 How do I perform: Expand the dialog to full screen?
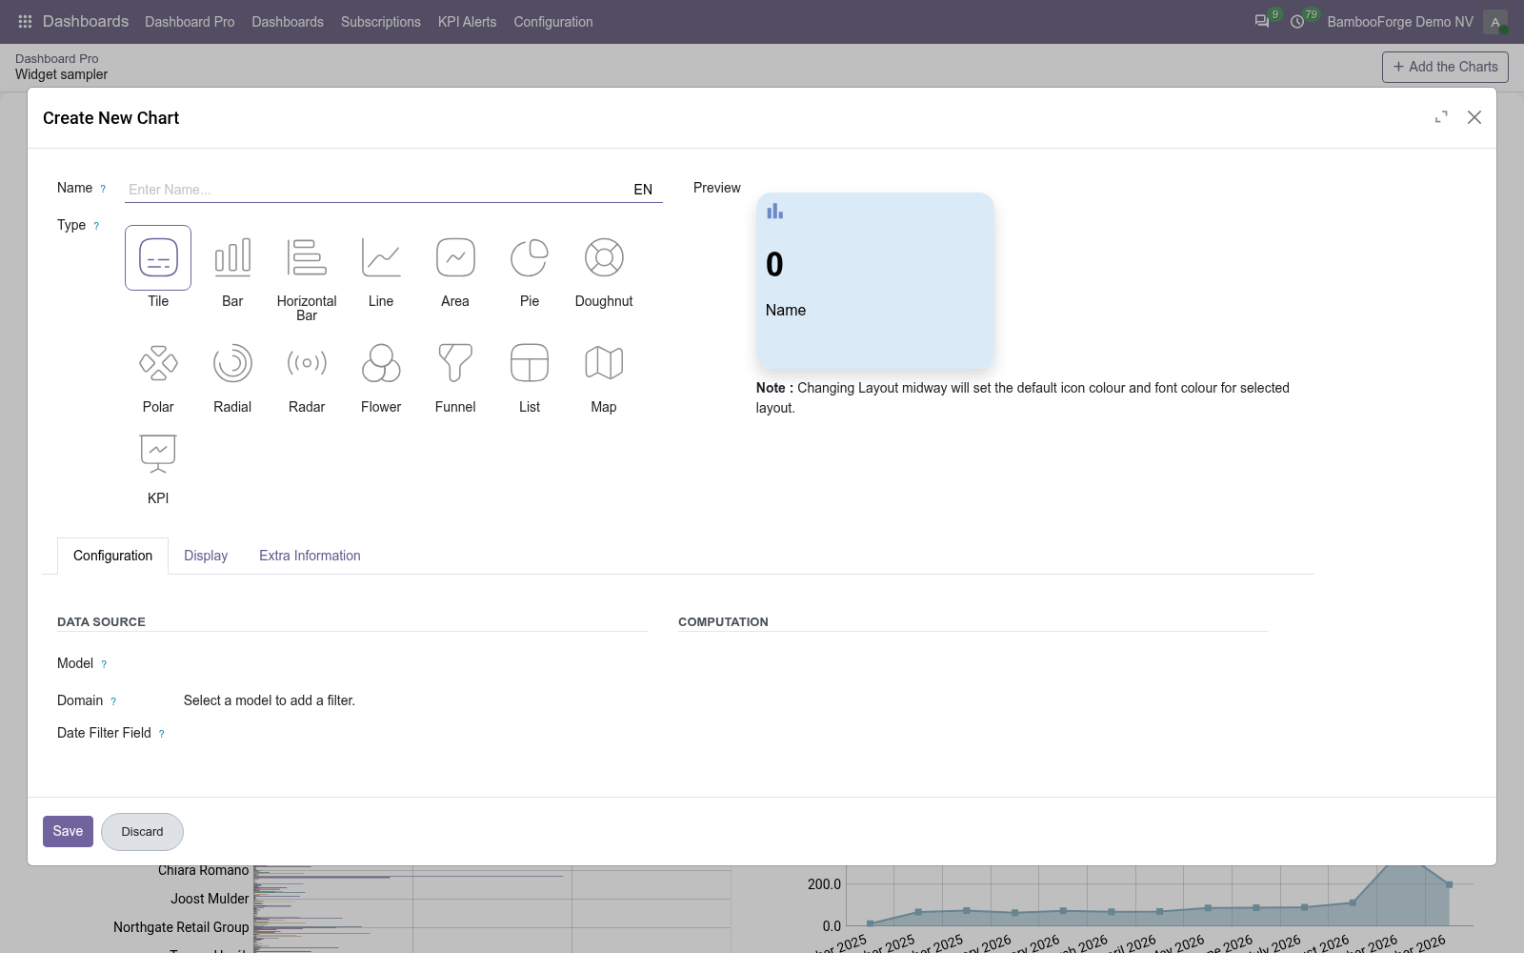pyautogui.click(x=1441, y=117)
